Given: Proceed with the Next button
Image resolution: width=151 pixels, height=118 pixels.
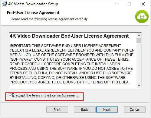Looking at the screenshot, I should click(x=107, y=110).
